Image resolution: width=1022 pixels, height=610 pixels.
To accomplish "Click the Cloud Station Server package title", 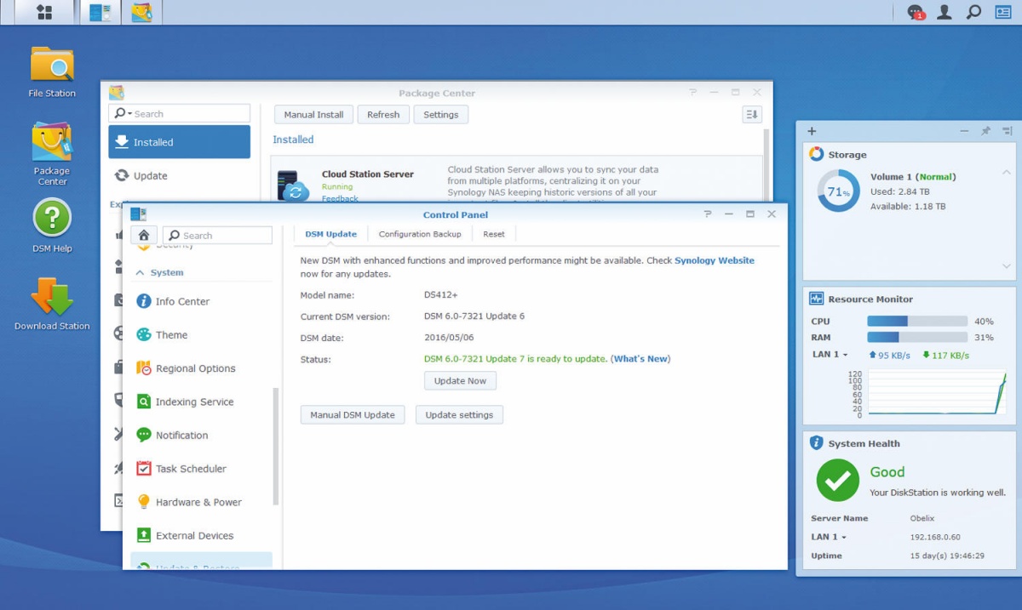I will 368,174.
